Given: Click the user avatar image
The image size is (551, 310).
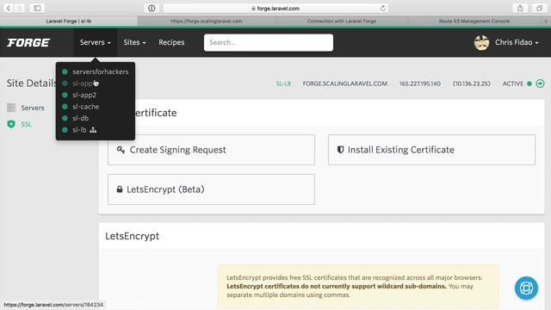Looking at the screenshot, I should click(481, 42).
